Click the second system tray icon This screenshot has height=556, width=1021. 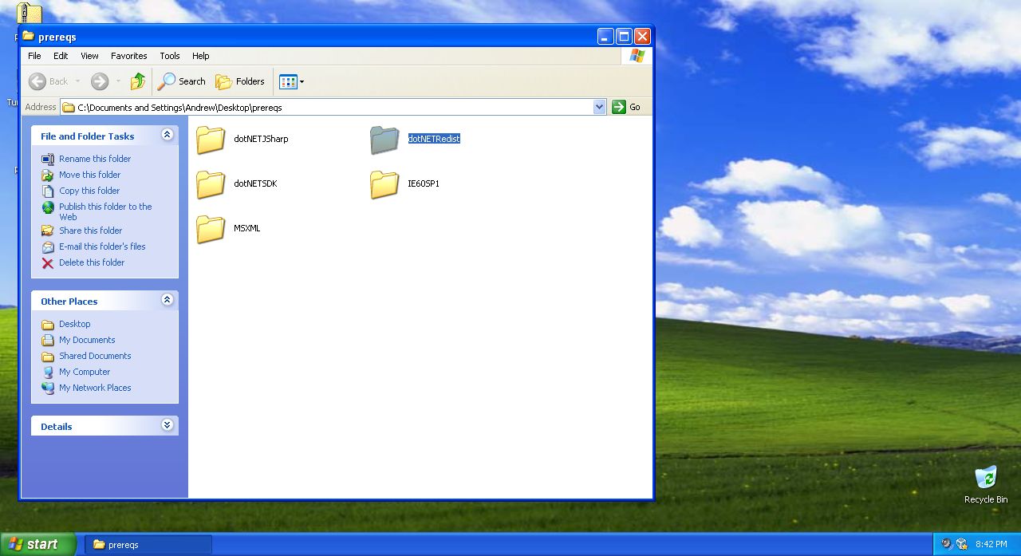(962, 544)
